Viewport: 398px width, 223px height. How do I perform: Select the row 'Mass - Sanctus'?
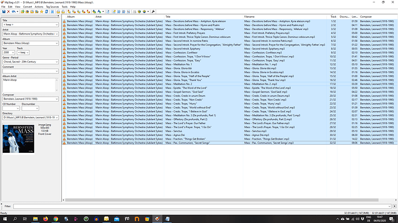[230, 131]
